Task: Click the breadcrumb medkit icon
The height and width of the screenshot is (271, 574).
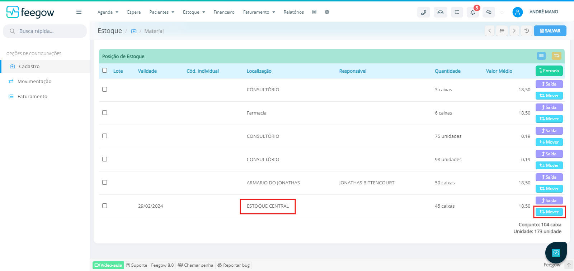Action: coord(134,31)
